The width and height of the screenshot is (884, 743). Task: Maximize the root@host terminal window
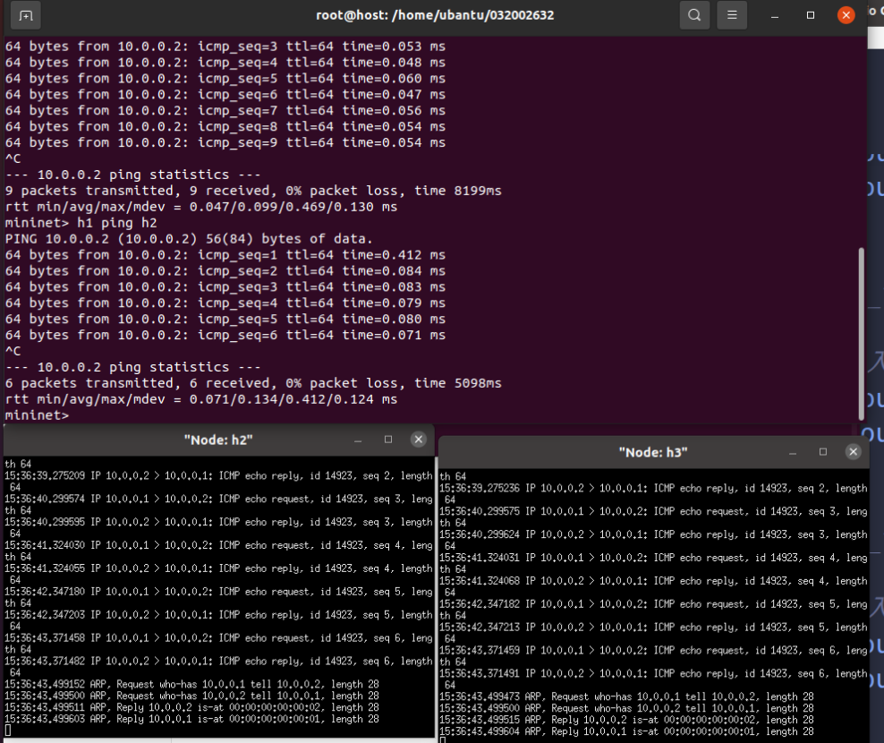pos(811,15)
